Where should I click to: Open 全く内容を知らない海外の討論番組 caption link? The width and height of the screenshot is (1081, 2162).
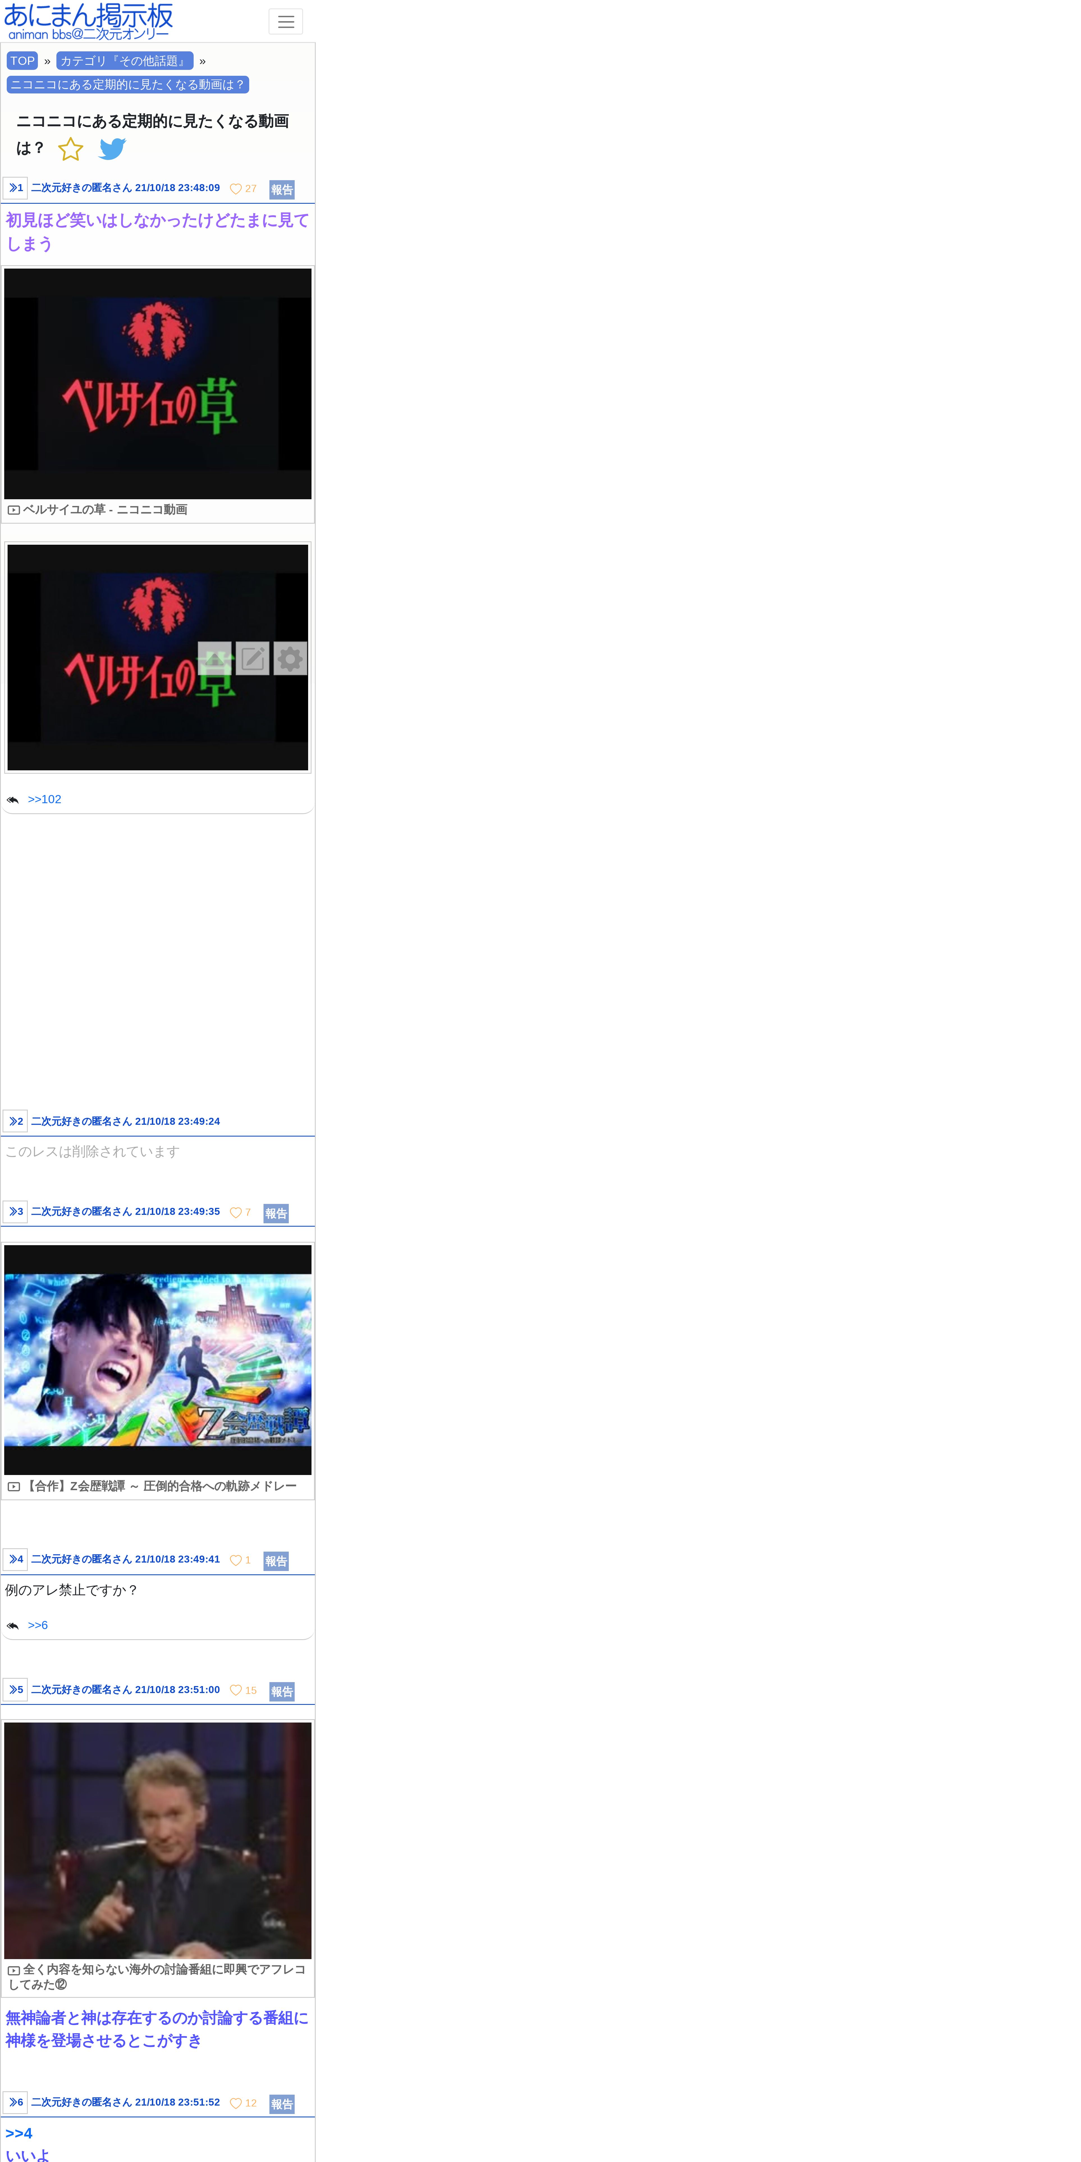click(157, 1977)
